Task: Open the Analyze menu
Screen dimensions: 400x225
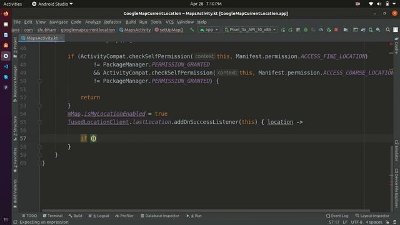Action: [93, 22]
